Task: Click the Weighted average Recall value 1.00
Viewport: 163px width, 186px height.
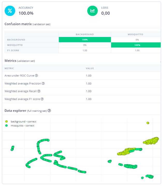Action: (x=89, y=91)
